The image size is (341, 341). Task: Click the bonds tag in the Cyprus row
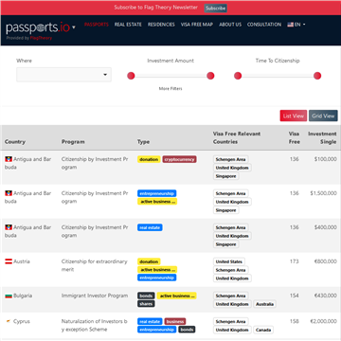point(187,330)
